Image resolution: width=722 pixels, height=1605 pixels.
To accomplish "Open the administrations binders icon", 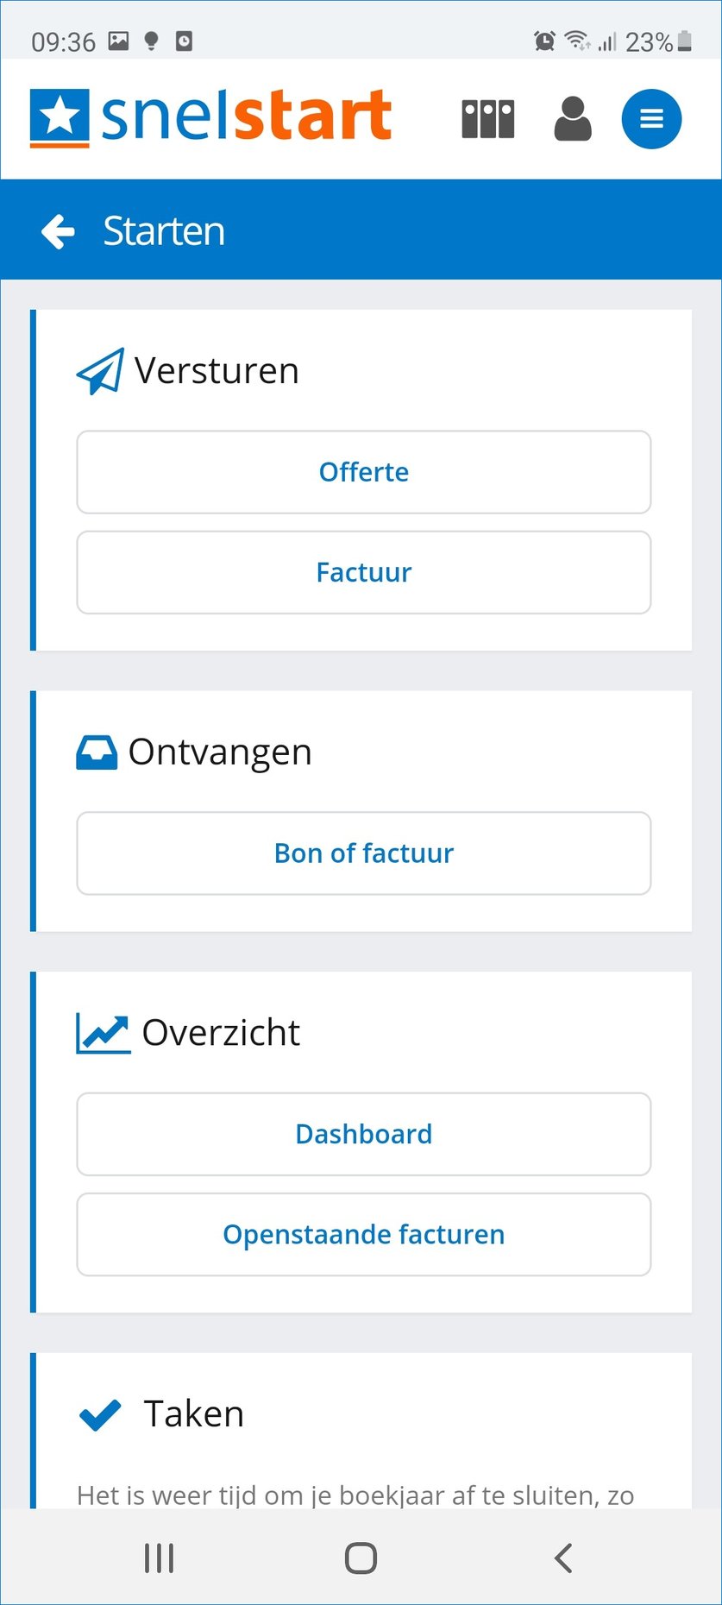I will click(x=488, y=119).
